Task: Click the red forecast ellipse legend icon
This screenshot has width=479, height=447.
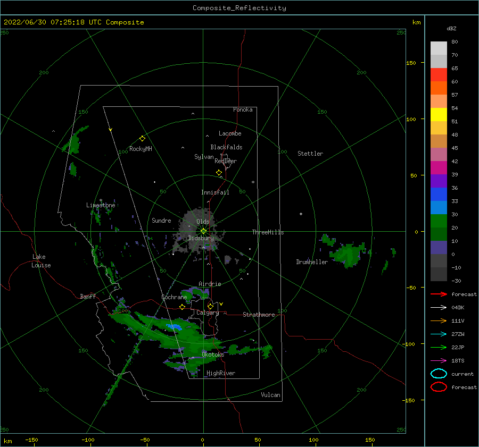Action: [439, 387]
